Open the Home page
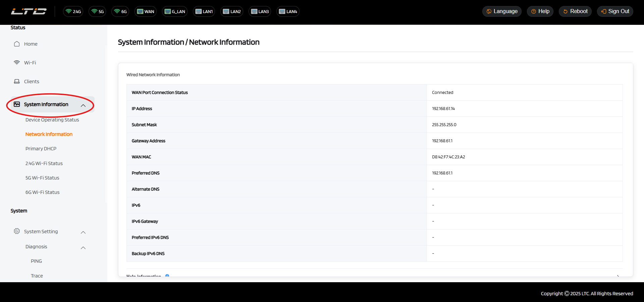Screen dimensions: 644x302 (31, 44)
